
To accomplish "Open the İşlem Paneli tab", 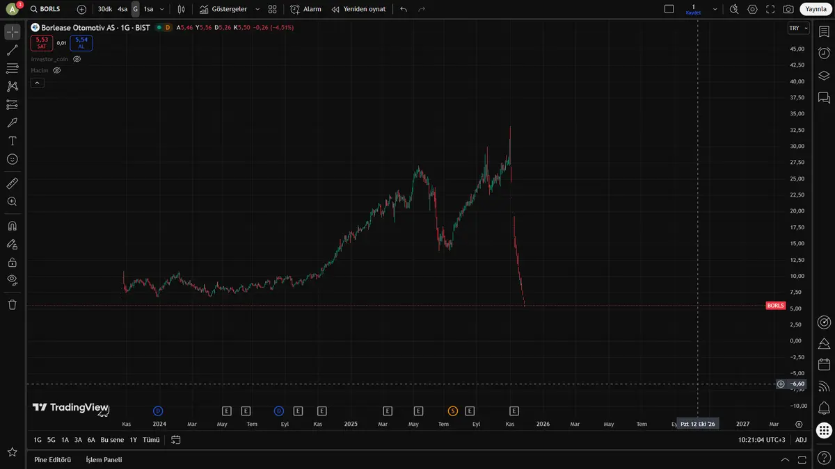I will tap(104, 459).
